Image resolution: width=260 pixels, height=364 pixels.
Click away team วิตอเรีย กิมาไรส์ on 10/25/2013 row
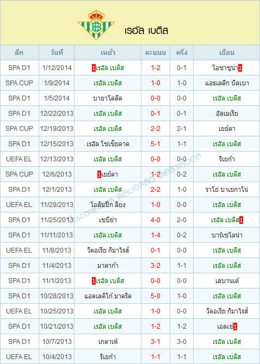[x=227, y=311]
